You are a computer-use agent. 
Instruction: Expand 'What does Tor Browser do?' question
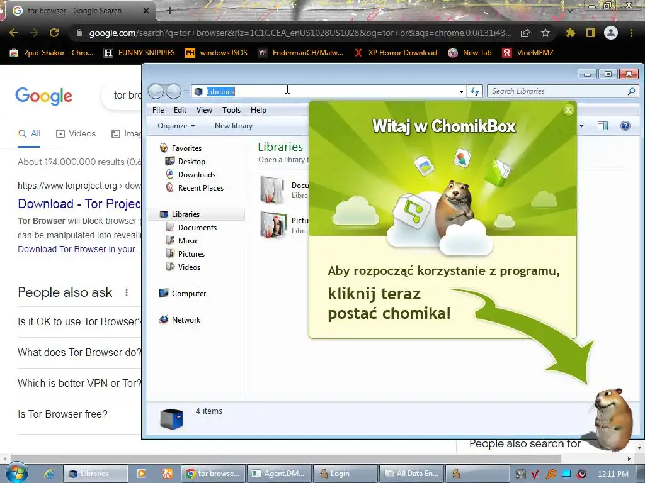pos(79,352)
